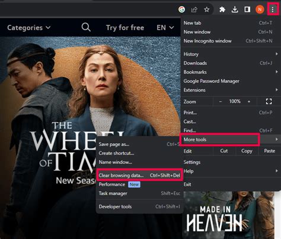Open Developer tools

[139, 206]
